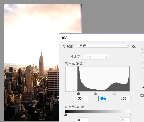This screenshot has width=144, height=122.
Task: Click the output levels field showing 255
Action: [125, 120]
